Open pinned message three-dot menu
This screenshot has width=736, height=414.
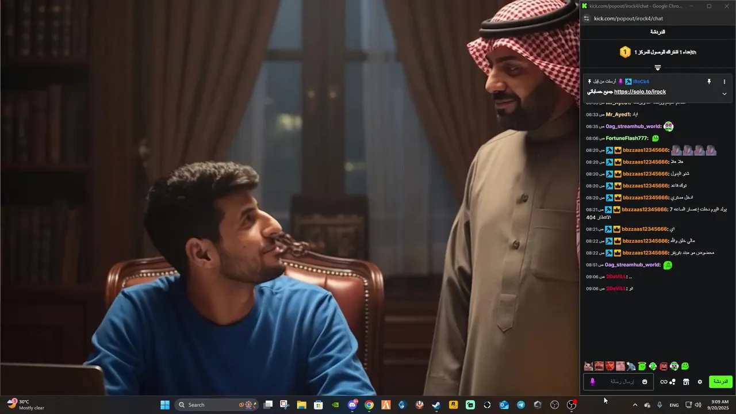(x=724, y=82)
